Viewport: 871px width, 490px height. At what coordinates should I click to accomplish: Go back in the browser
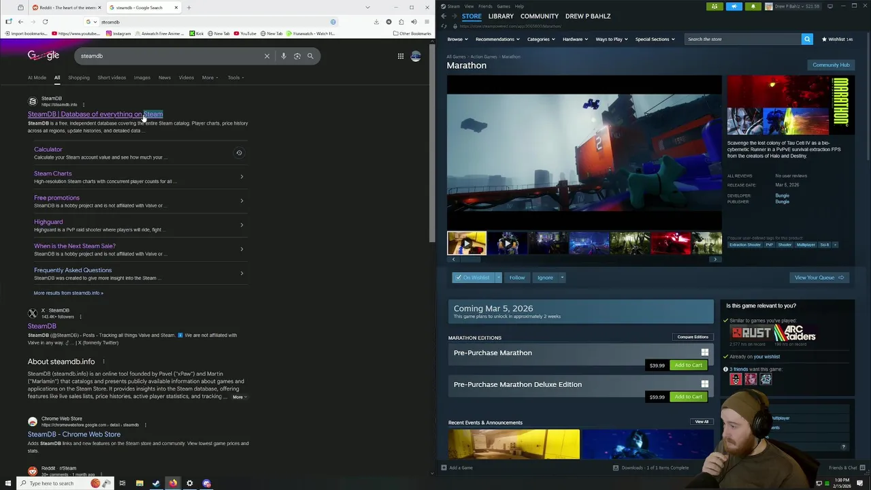[20, 22]
